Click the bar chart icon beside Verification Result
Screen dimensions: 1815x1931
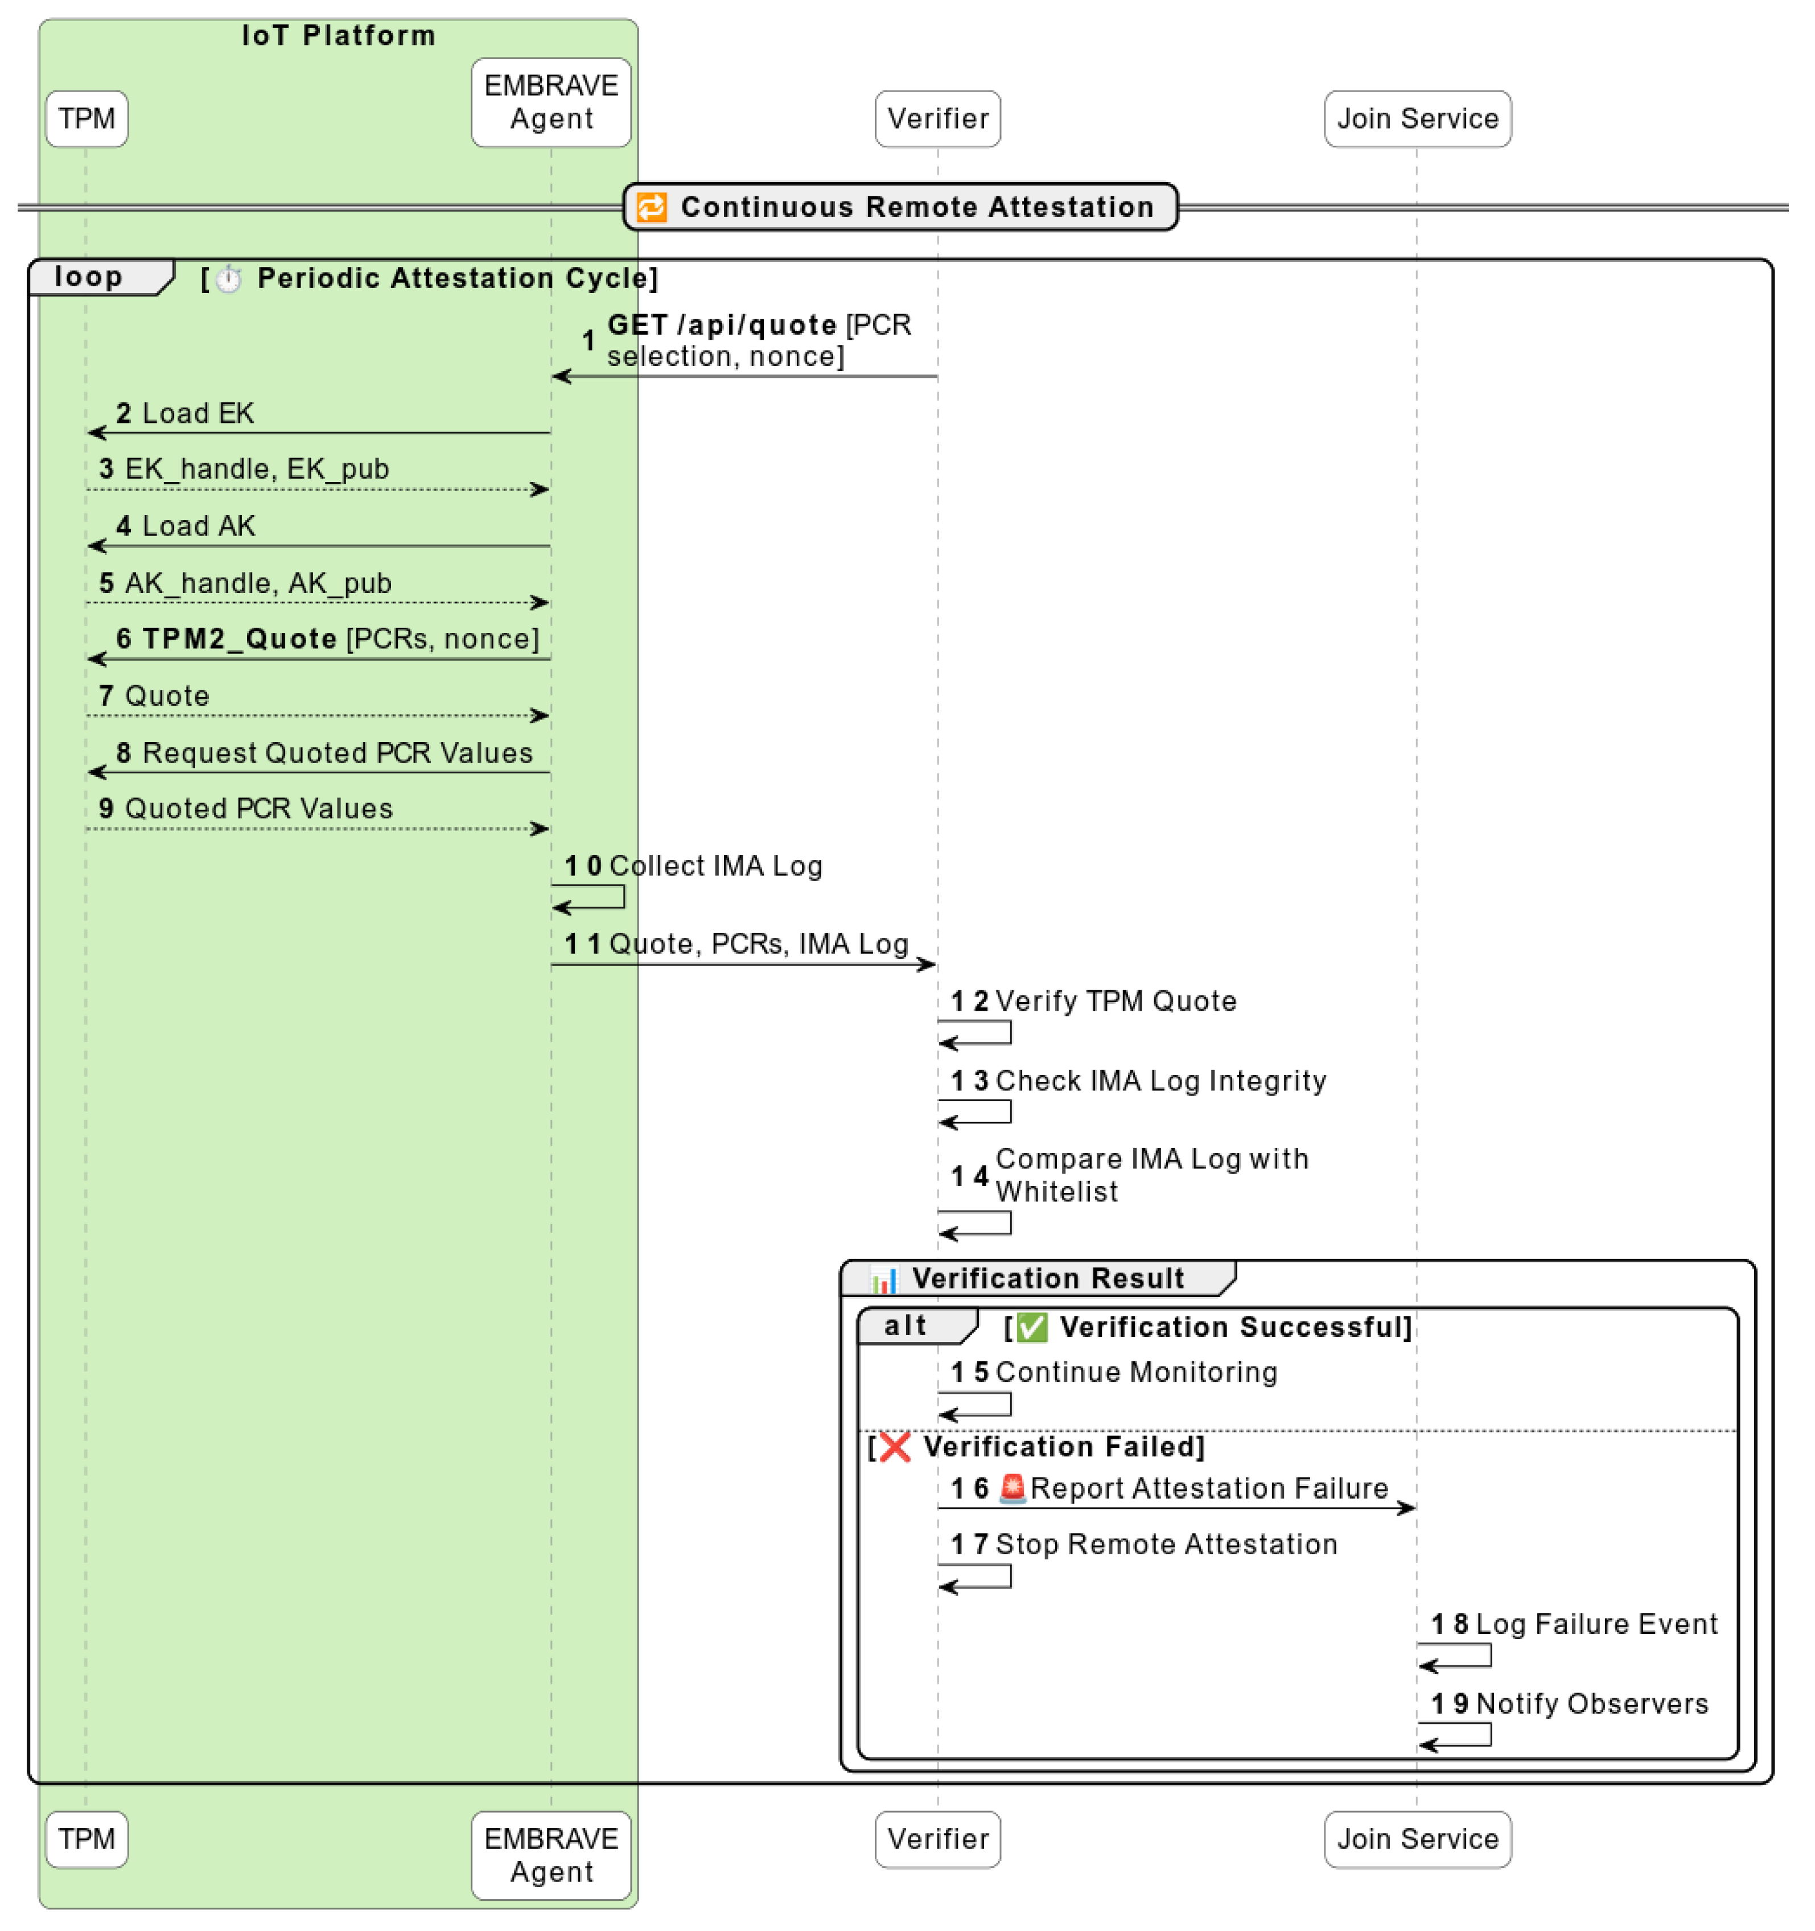click(x=883, y=1279)
